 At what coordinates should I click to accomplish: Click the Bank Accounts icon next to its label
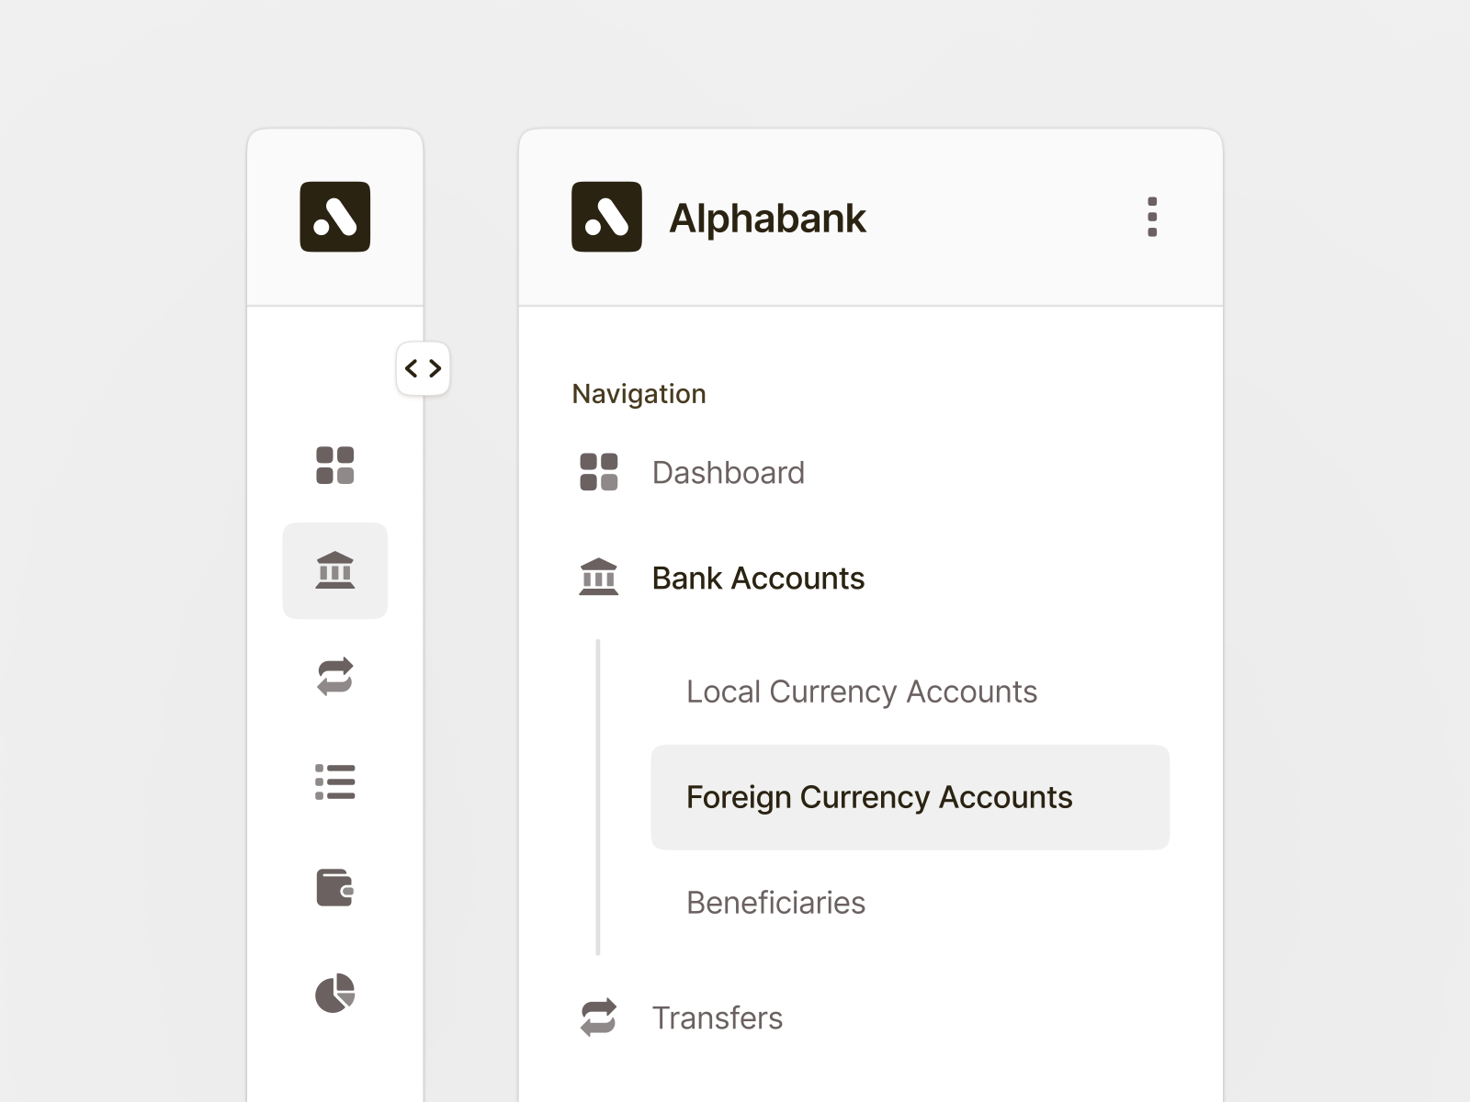pyautogui.click(x=598, y=579)
